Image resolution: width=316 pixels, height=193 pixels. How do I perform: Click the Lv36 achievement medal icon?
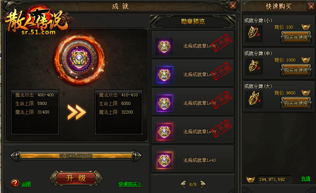point(164,47)
